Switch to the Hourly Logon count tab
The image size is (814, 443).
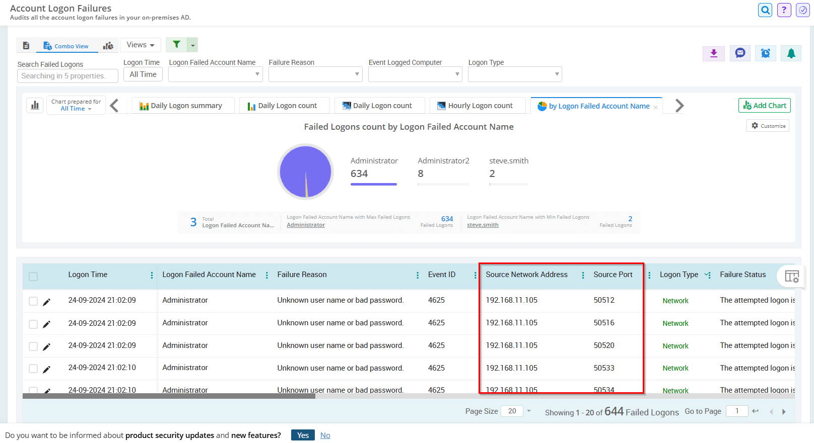pyautogui.click(x=475, y=106)
